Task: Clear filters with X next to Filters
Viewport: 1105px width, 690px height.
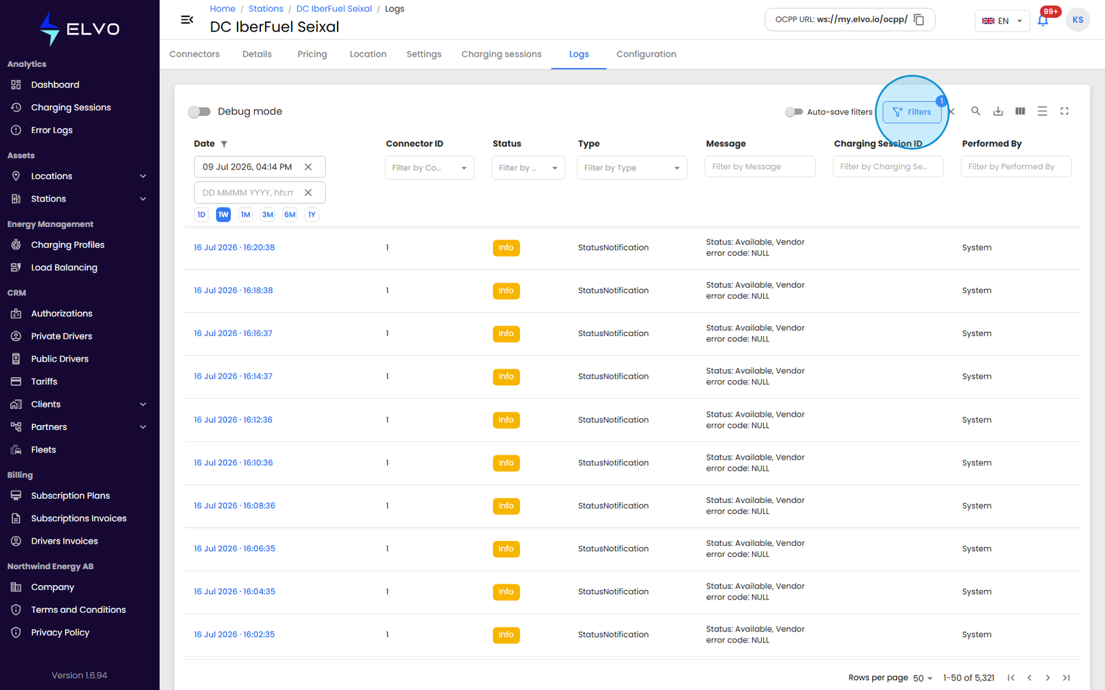Action: (x=951, y=111)
